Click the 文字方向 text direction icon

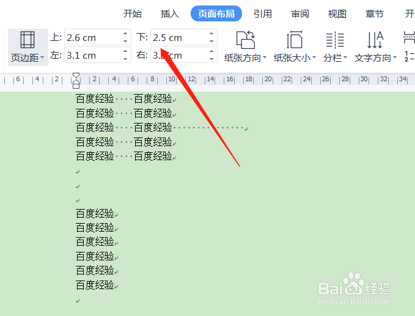[375, 40]
